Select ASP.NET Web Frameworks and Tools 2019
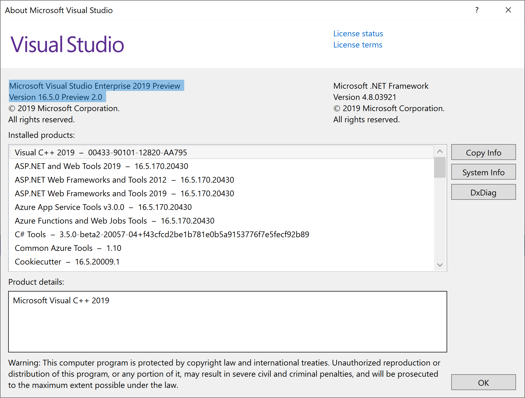Image resolution: width=525 pixels, height=398 pixels. [124, 194]
